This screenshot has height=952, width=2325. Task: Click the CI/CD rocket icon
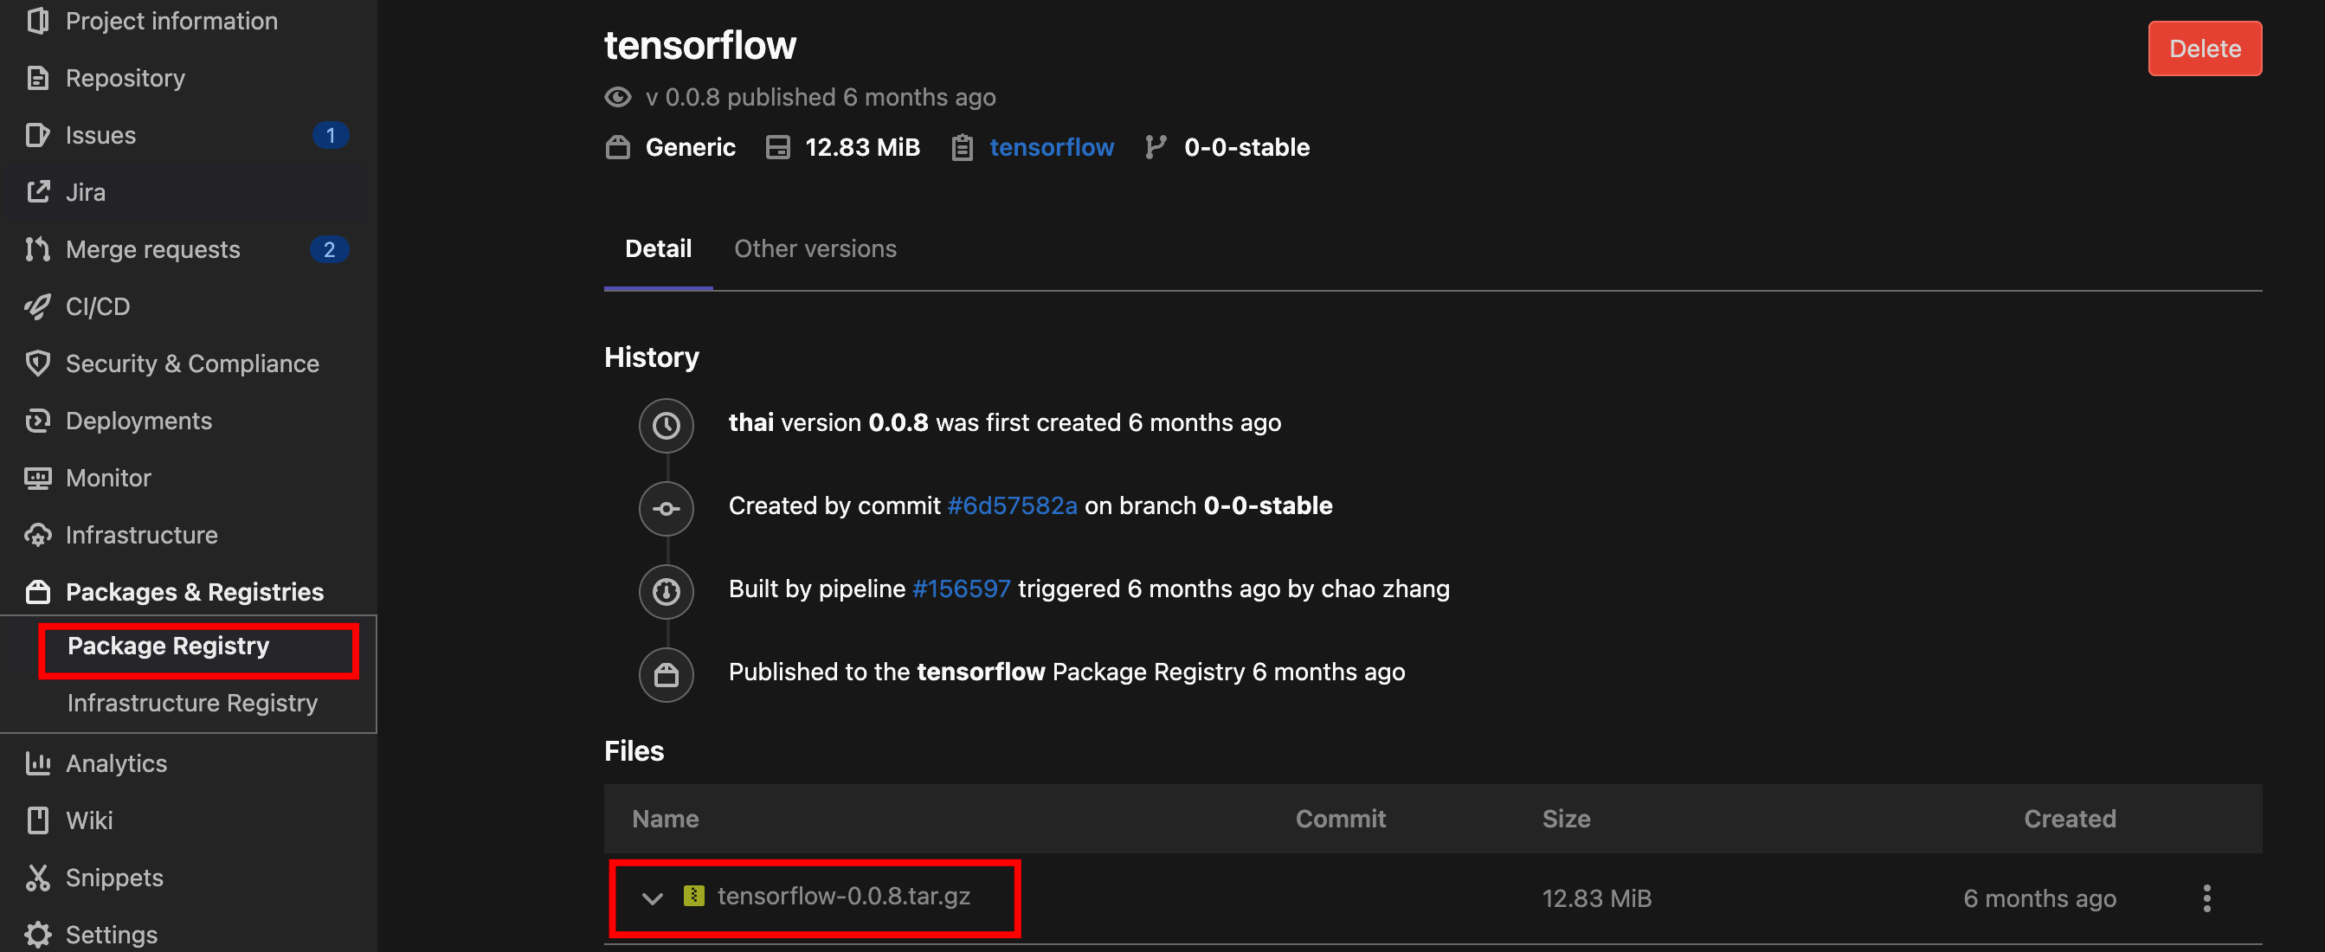[x=37, y=307]
